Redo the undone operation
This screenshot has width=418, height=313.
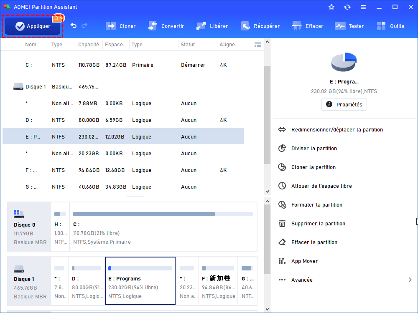click(x=84, y=25)
